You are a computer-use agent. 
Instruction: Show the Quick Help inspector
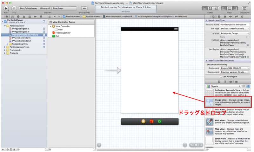(x=219, y=17)
